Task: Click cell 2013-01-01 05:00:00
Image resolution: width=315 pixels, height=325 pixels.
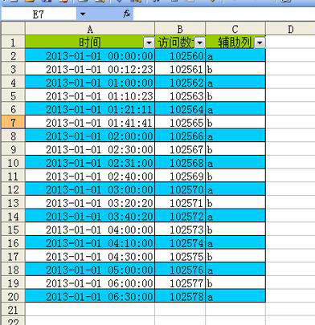Action: [x=90, y=270]
